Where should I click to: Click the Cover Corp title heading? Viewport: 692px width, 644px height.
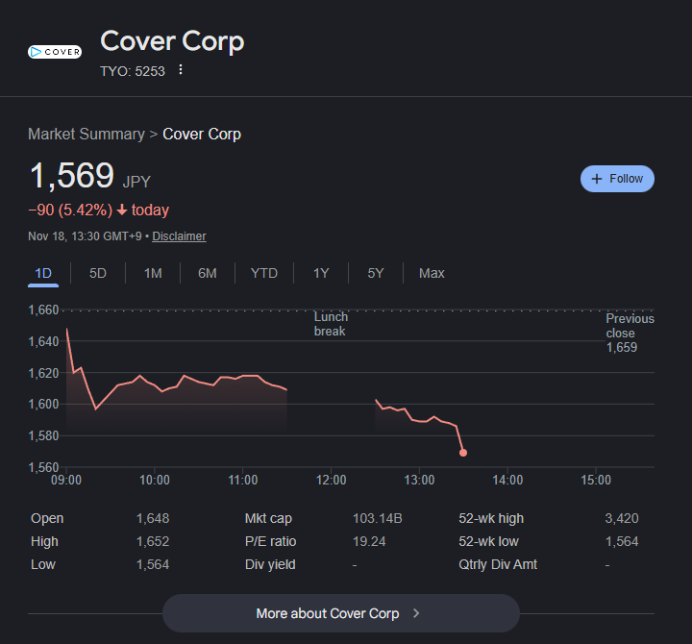coord(172,41)
